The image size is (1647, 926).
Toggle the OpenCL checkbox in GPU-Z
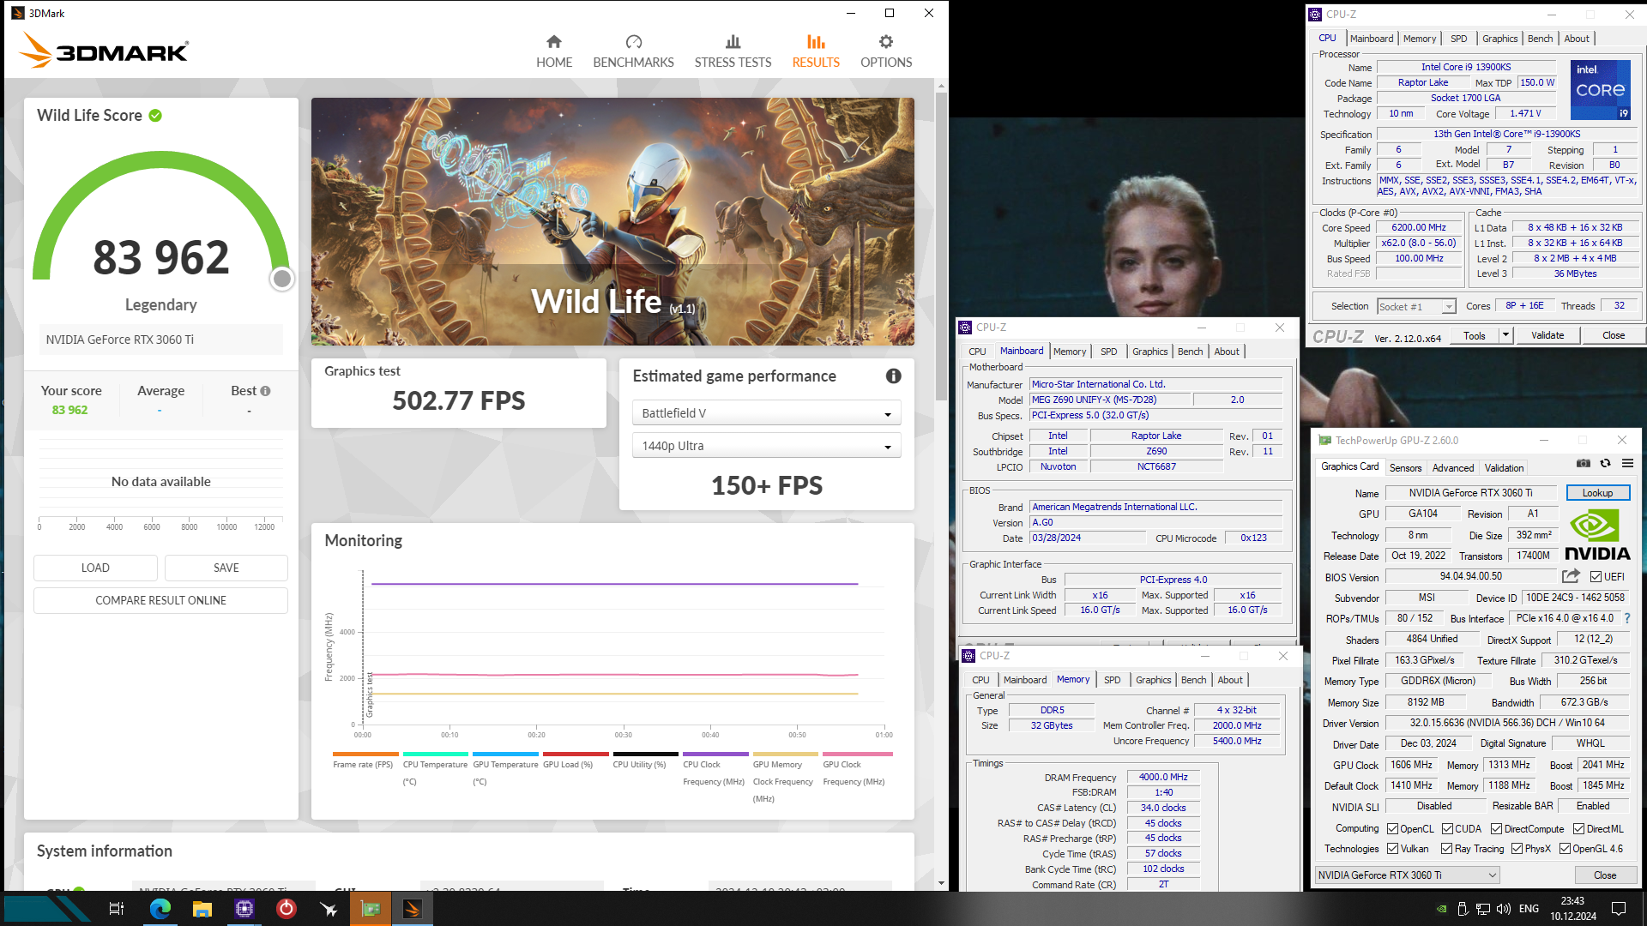tap(1393, 829)
